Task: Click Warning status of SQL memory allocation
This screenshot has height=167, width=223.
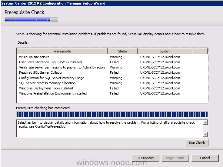Action: [116, 83]
